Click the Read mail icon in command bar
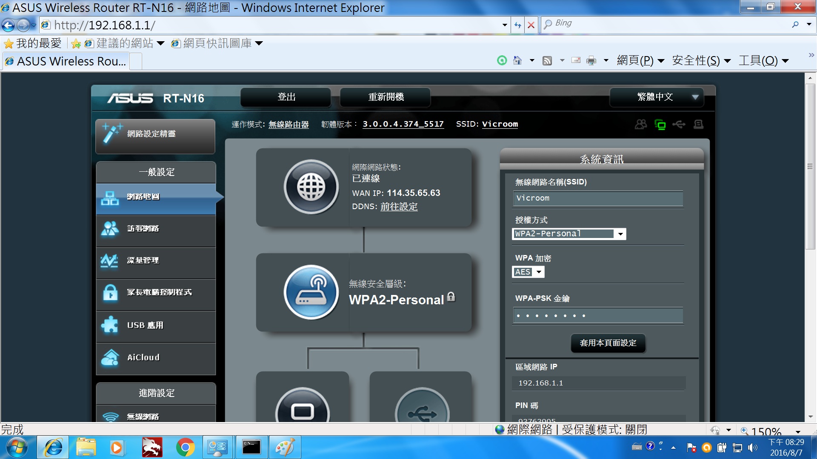 576,61
